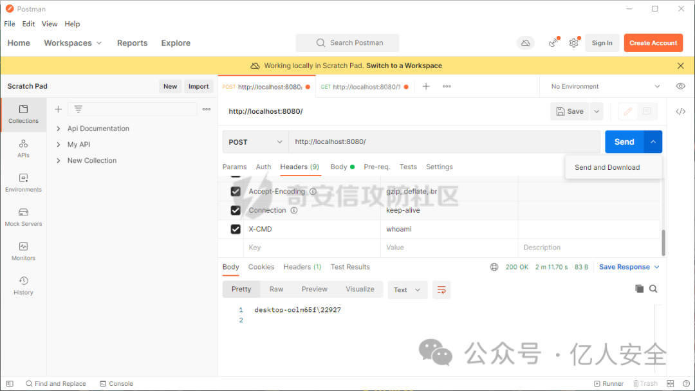Image resolution: width=695 pixels, height=391 pixels.
Task: Open help icon in status bar
Action: point(686,383)
